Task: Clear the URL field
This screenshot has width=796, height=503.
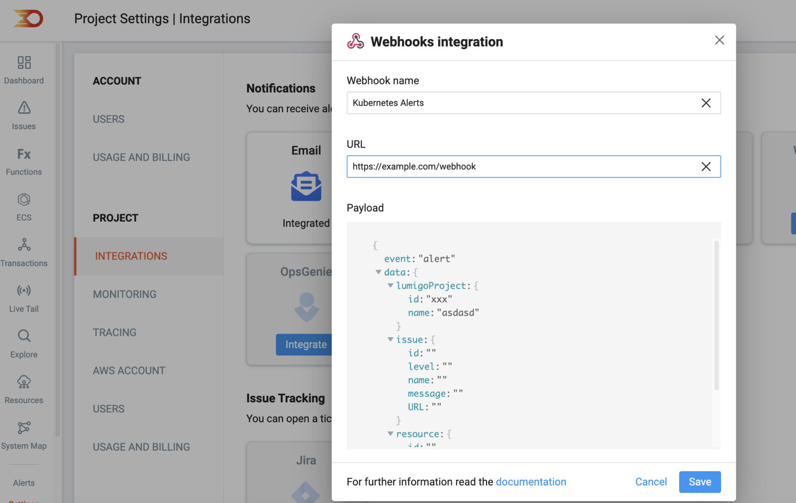Action: coord(706,167)
